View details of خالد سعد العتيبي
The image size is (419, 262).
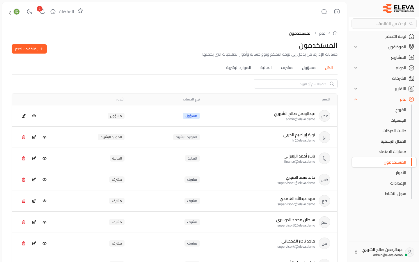click(x=45, y=180)
